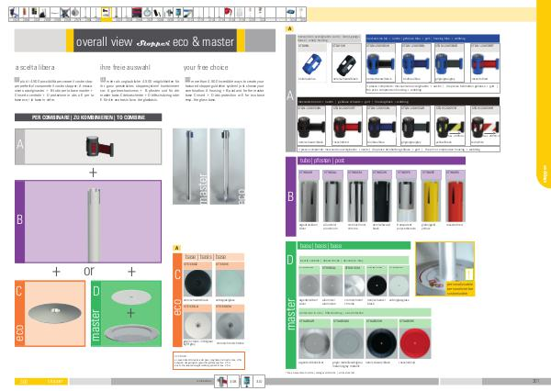Click the eco base disc in panel C
This screenshot has width=551, height=391.
click(x=55, y=313)
